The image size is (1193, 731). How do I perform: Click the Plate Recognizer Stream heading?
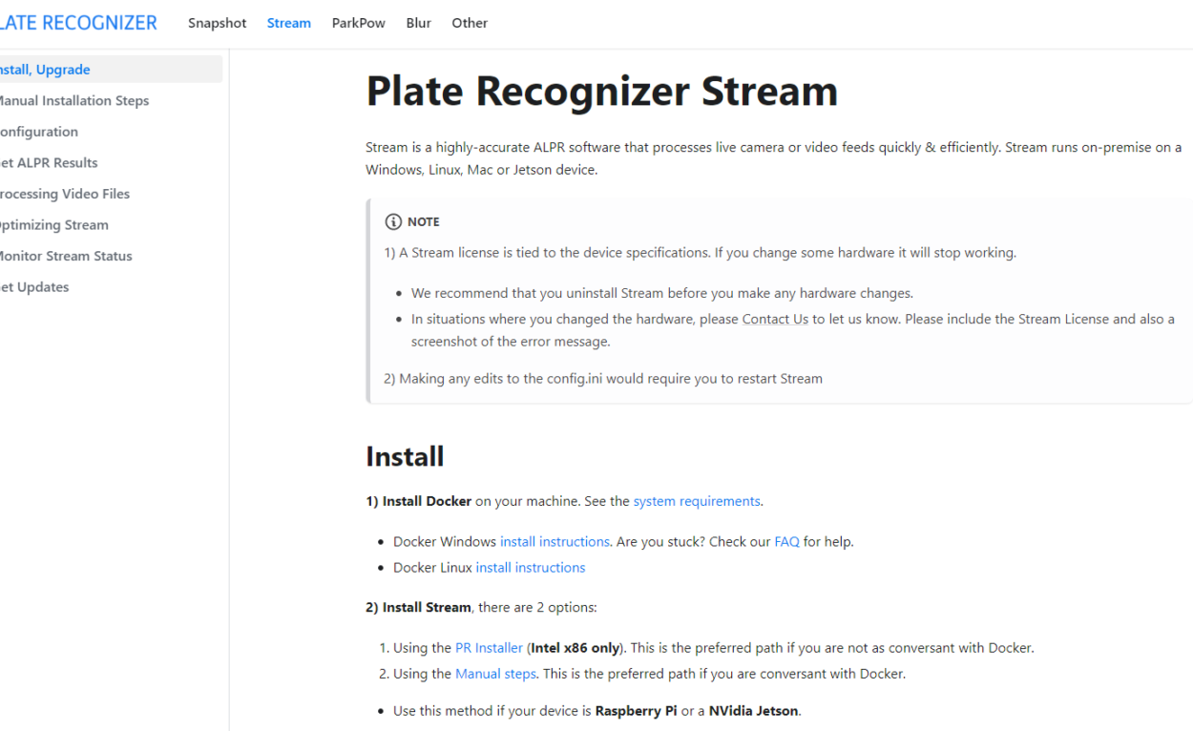coord(601,92)
